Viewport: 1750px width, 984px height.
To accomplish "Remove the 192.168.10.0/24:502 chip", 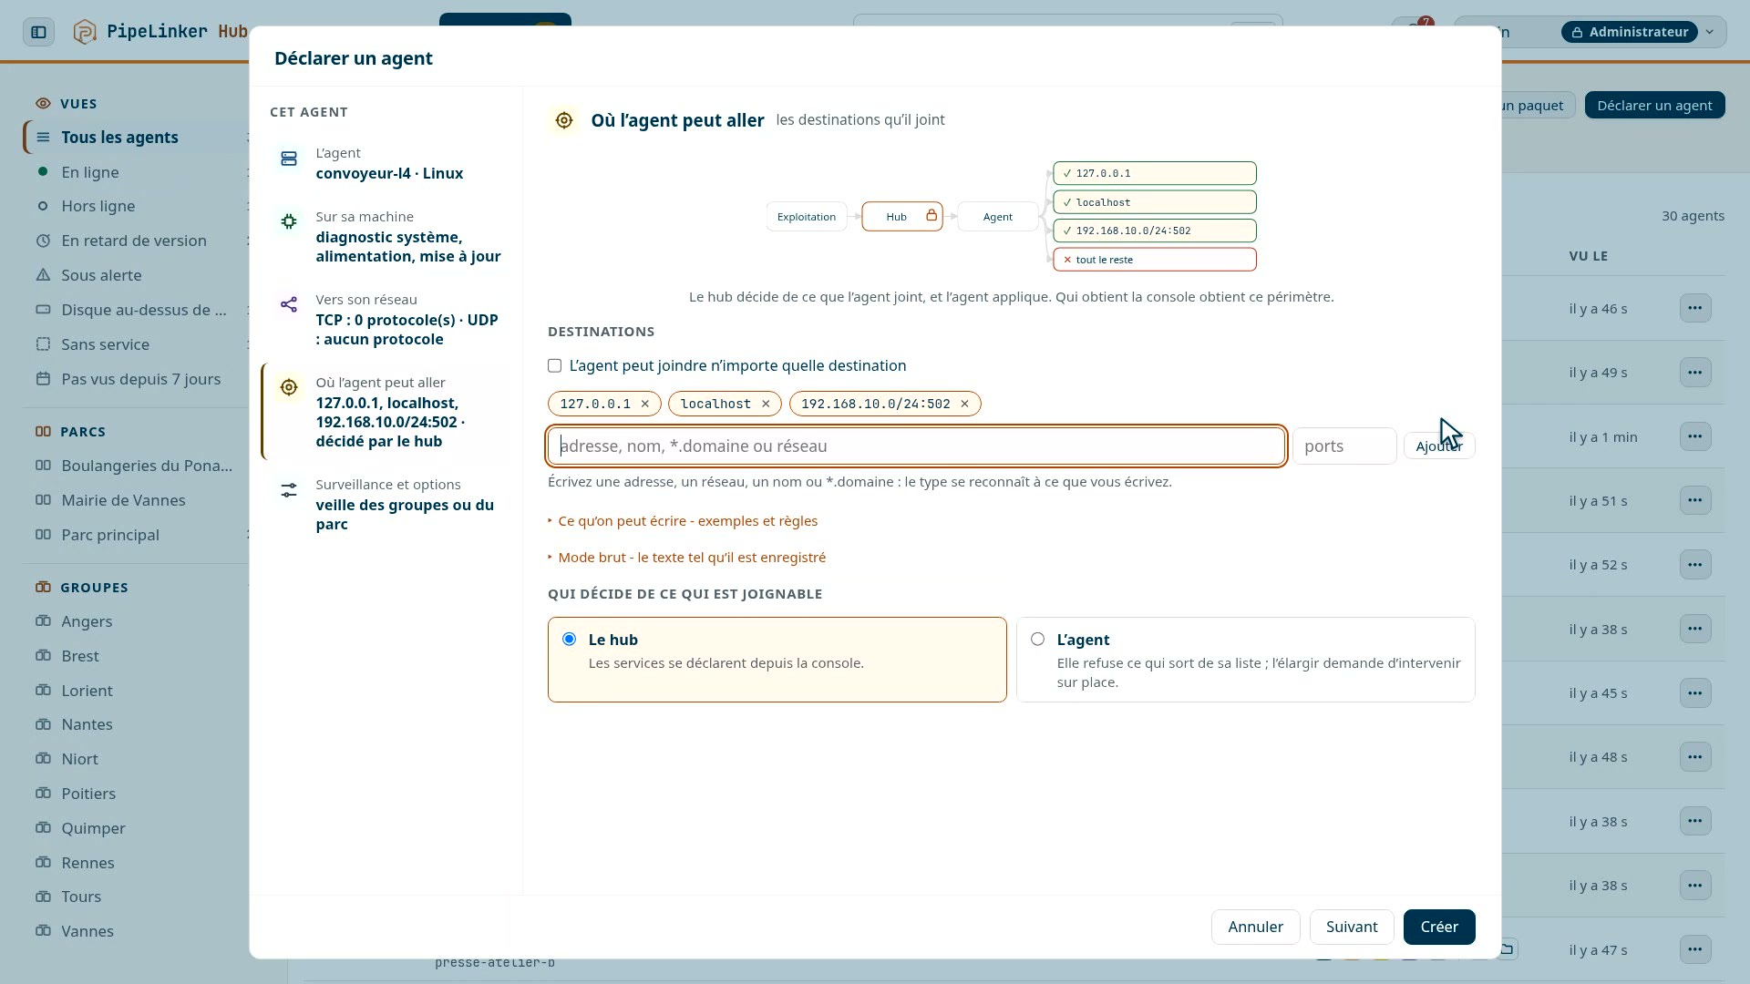I will coord(964,404).
